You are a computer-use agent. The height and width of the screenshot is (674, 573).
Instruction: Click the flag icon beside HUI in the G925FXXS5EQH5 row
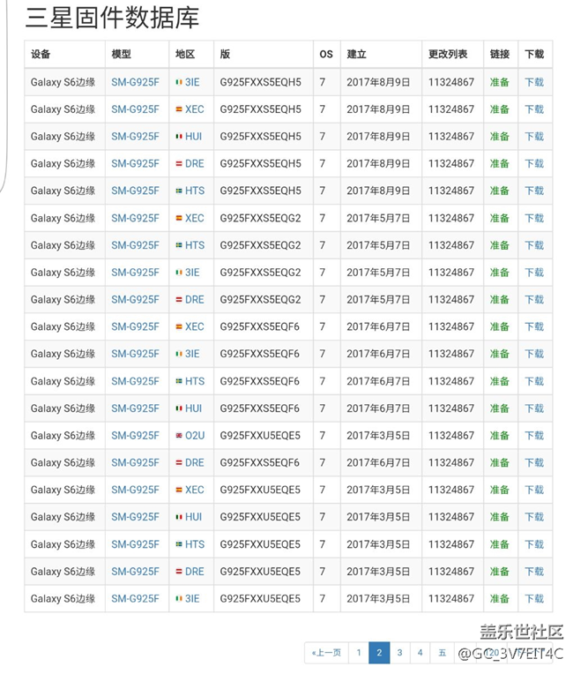coord(179,136)
